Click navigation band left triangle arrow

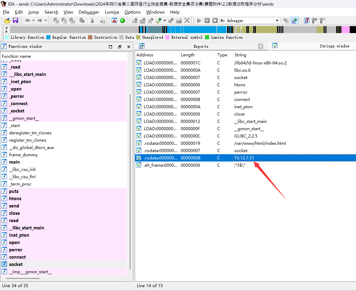click(6, 28)
